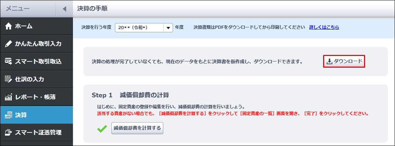Image resolution: width=395 pixels, height=146 pixels.
Task: Click the bar chart icon for レポート・帳簿
Action: (x=9, y=97)
